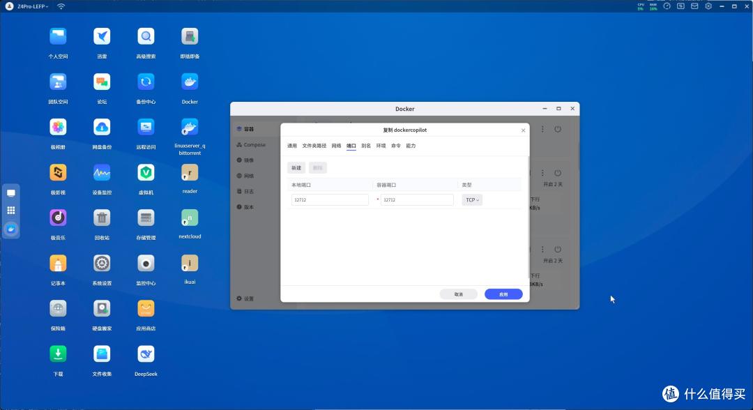Click the Docker whale desktop icon
This screenshot has width=753, height=410.
pyautogui.click(x=190, y=82)
